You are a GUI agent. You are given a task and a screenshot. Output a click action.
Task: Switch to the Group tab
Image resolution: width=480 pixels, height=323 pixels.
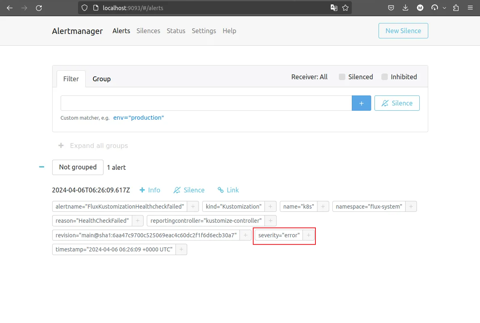click(x=101, y=79)
